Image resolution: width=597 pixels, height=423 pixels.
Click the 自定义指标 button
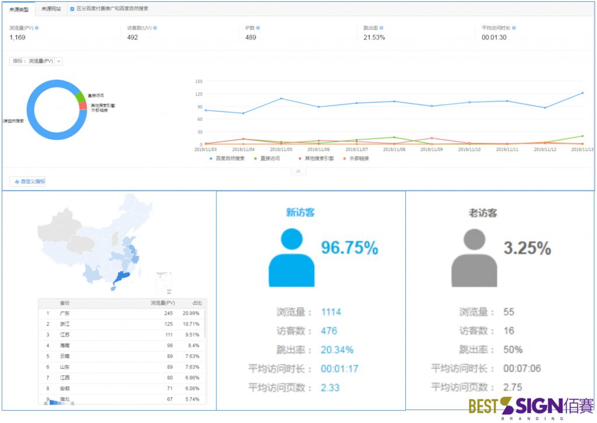(27, 181)
